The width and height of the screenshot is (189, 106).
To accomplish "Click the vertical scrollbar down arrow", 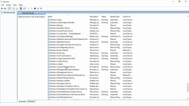I will click(188, 98).
